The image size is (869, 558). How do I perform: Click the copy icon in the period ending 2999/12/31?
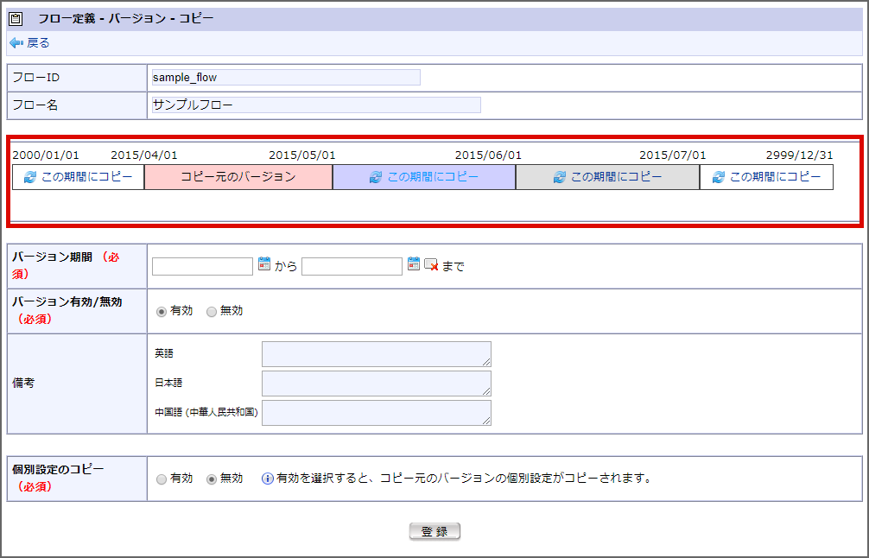tap(718, 177)
